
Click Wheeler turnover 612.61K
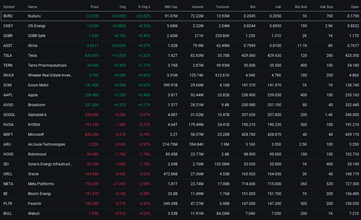223,76
